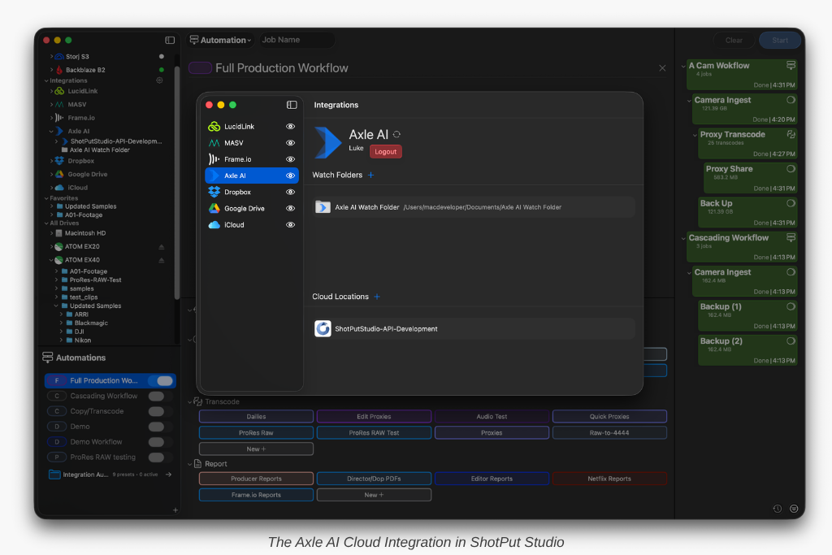
Task: Hide the Dropbox integration using eye icon
Action: pos(290,192)
